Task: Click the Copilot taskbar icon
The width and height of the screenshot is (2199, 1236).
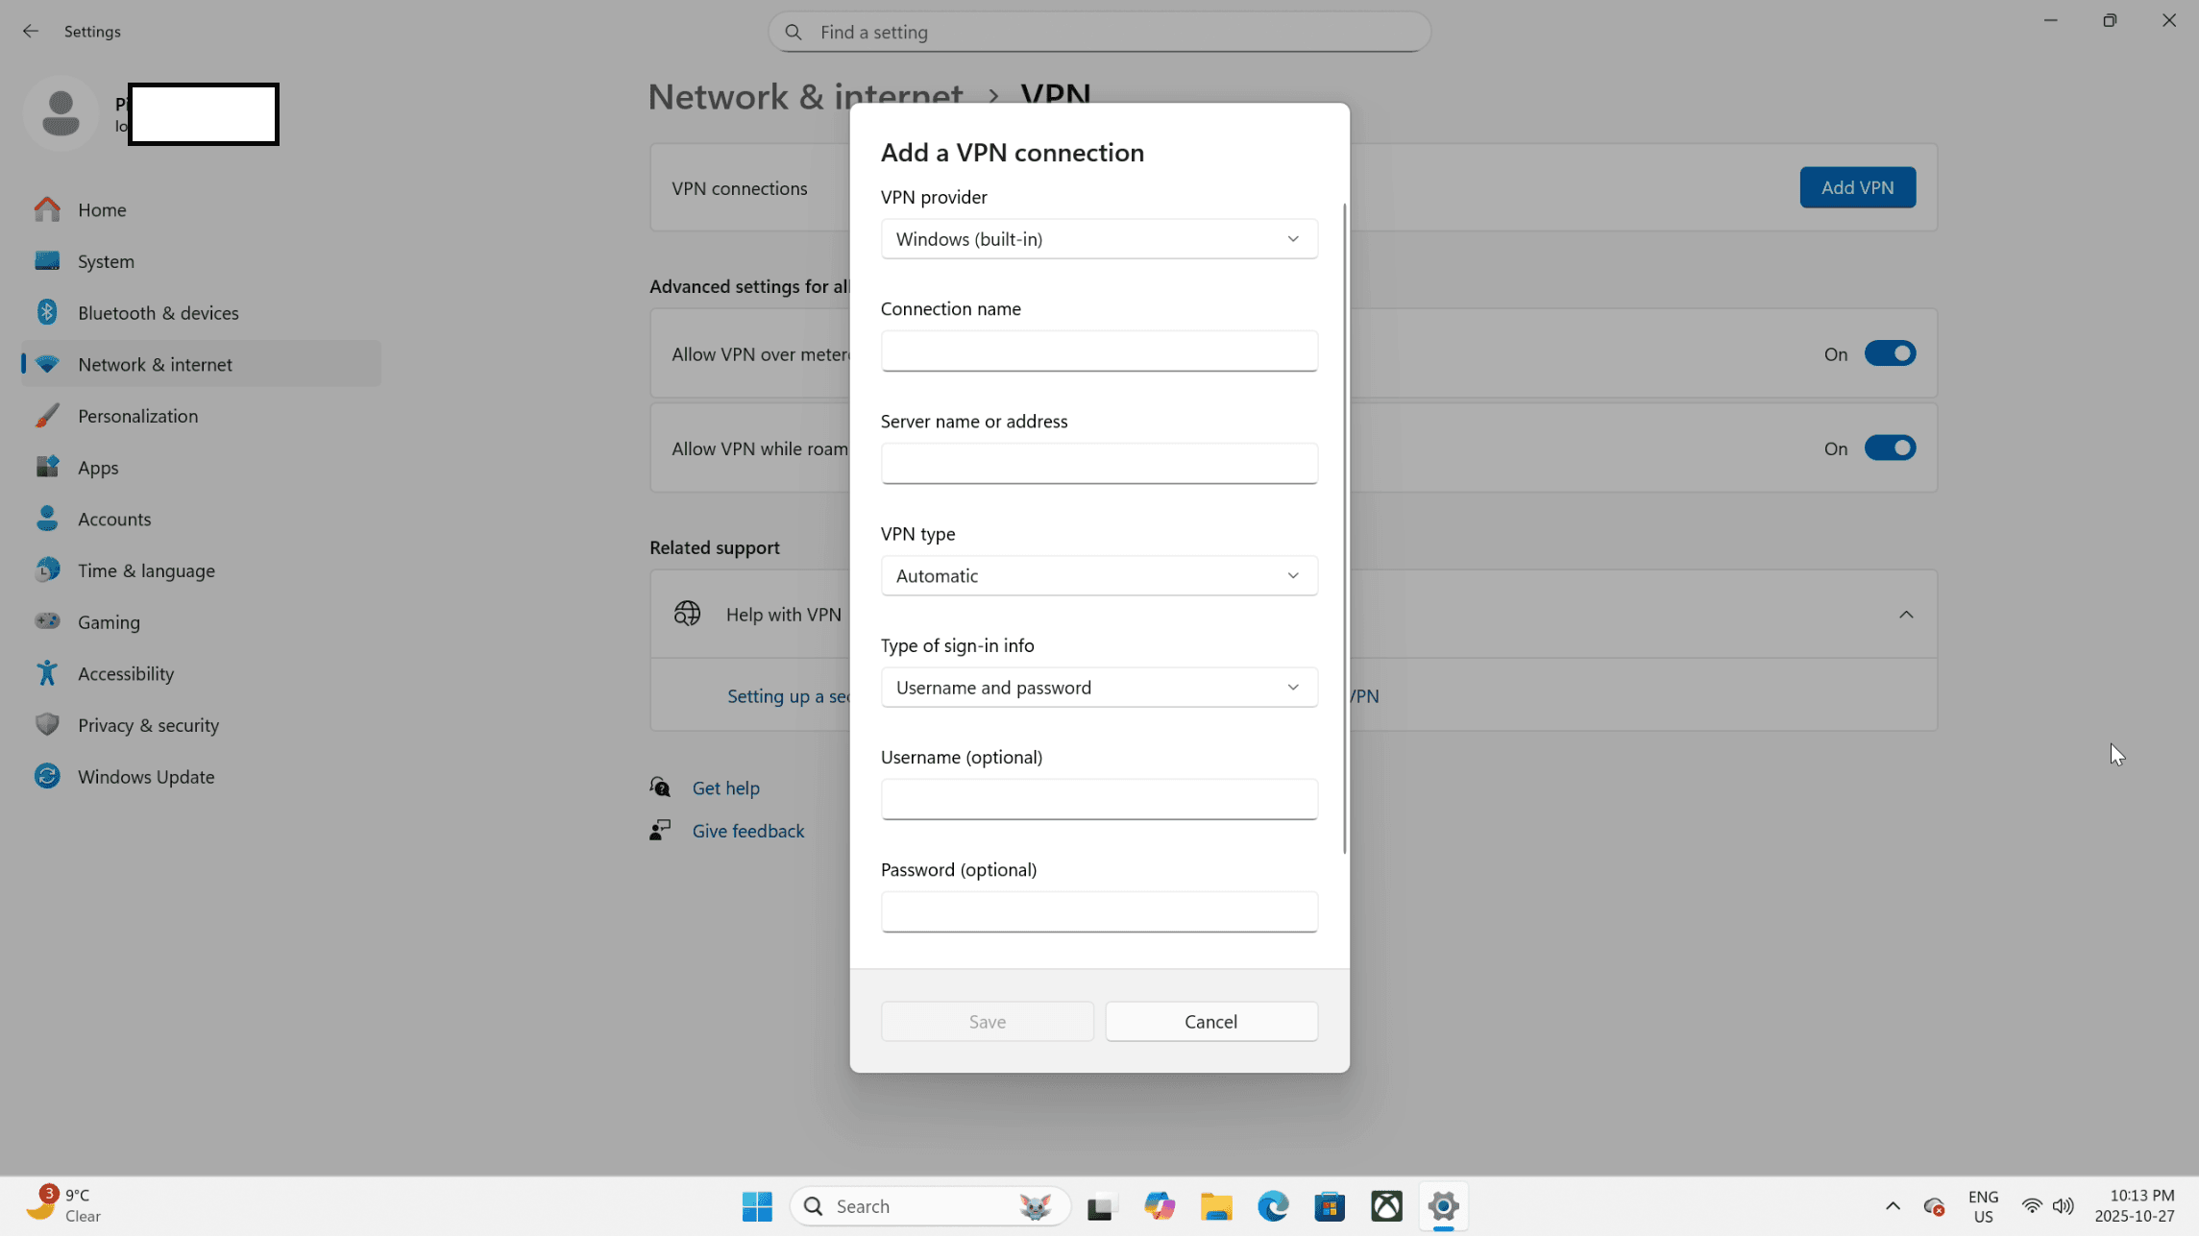Action: (x=1160, y=1206)
